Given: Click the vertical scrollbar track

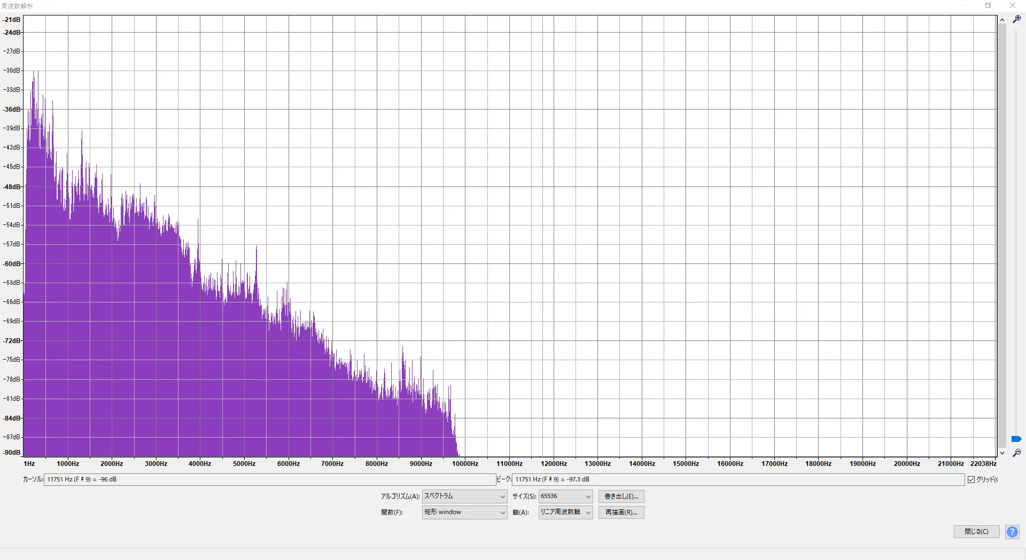Looking at the screenshot, I should [x=1002, y=235].
